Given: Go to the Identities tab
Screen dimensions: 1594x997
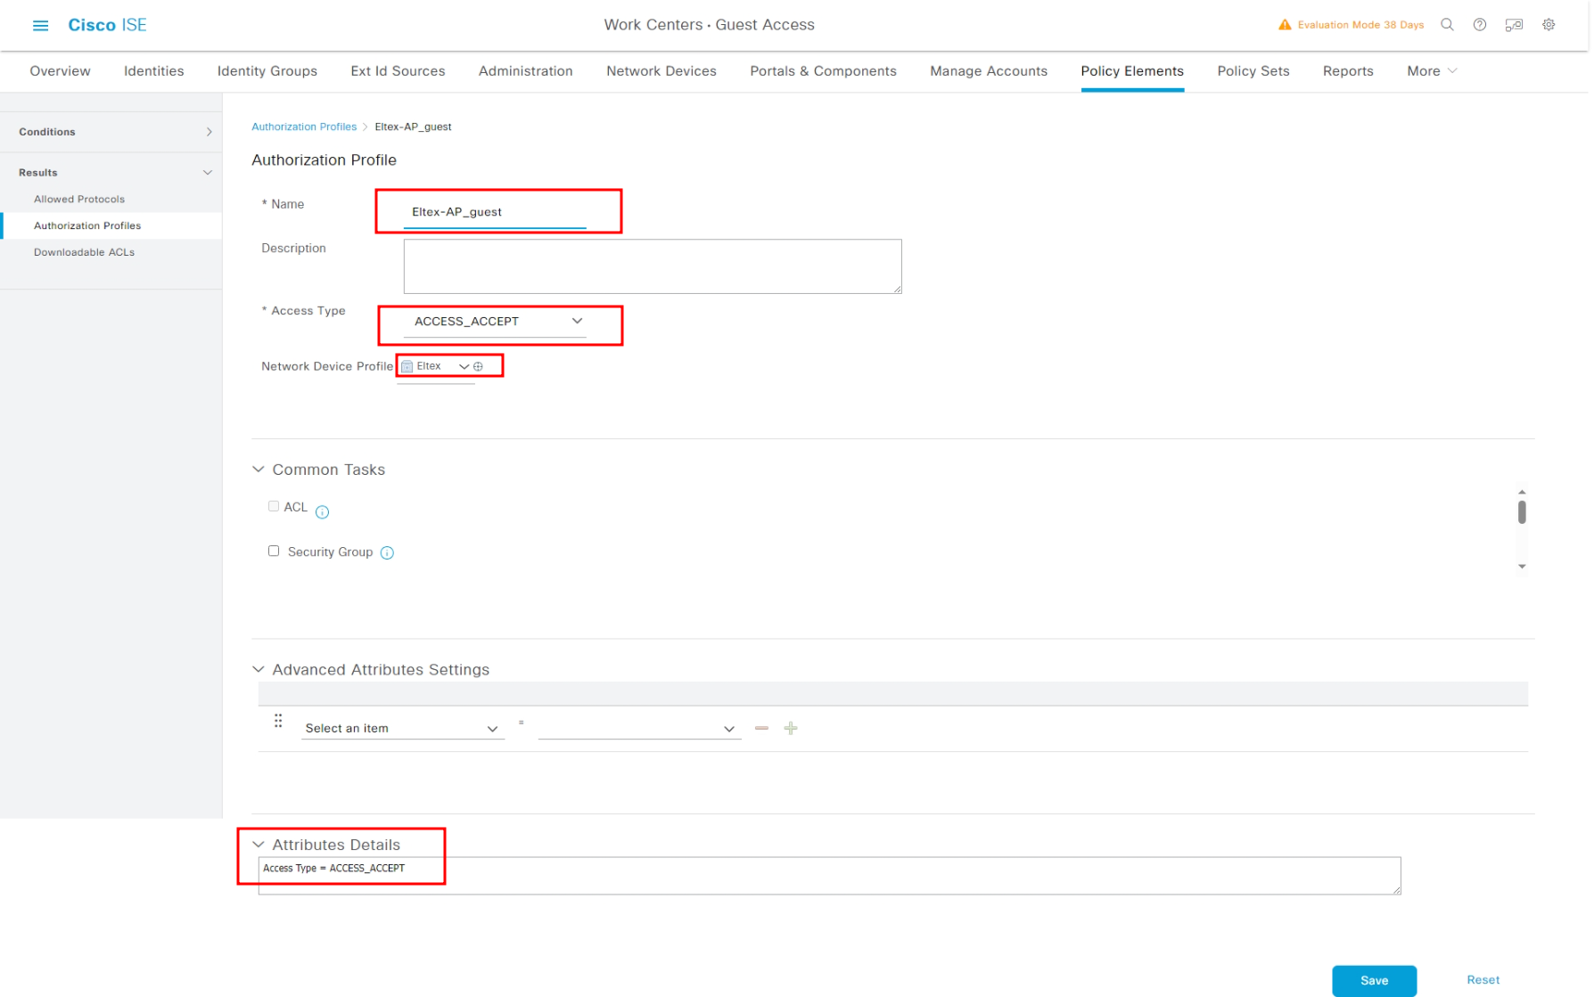Looking at the screenshot, I should pyautogui.click(x=154, y=71).
